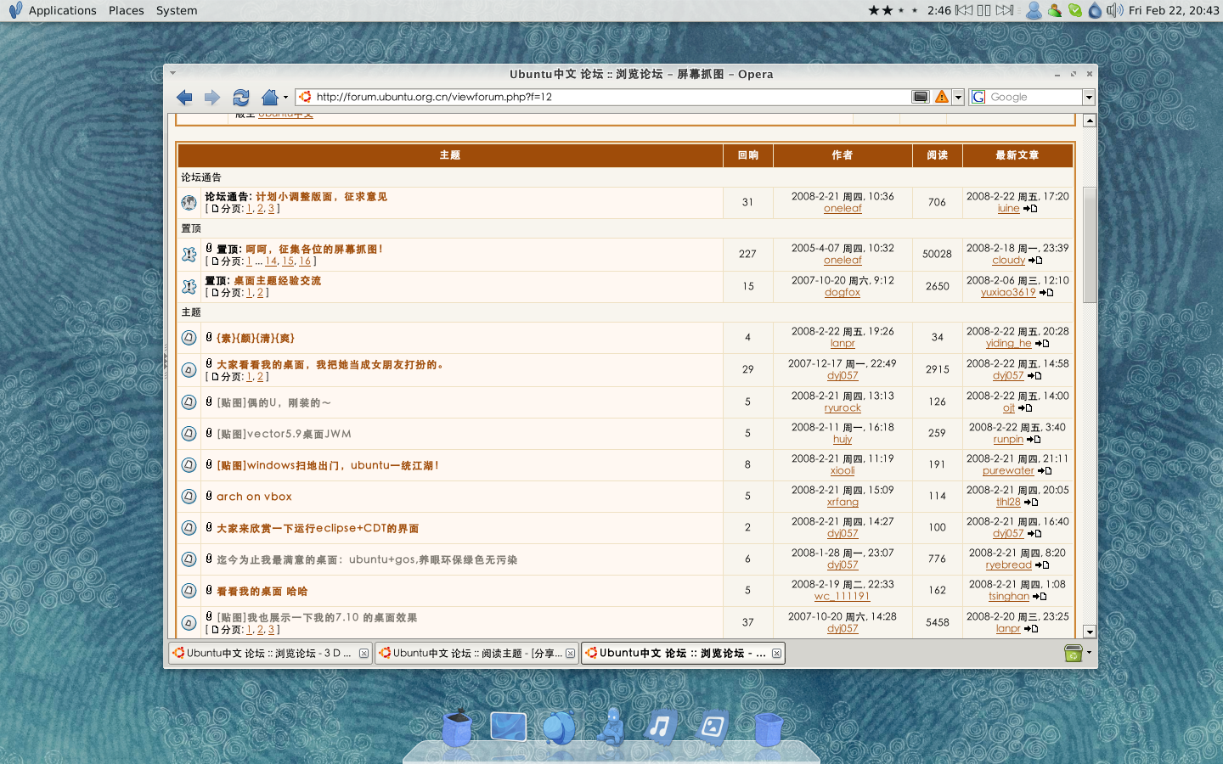The image size is (1223, 764).
Task: Jump to latest post arrow beside 'iuine'
Action: (x=1030, y=208)
